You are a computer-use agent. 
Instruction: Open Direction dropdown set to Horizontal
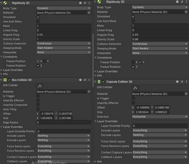[160, 117]
